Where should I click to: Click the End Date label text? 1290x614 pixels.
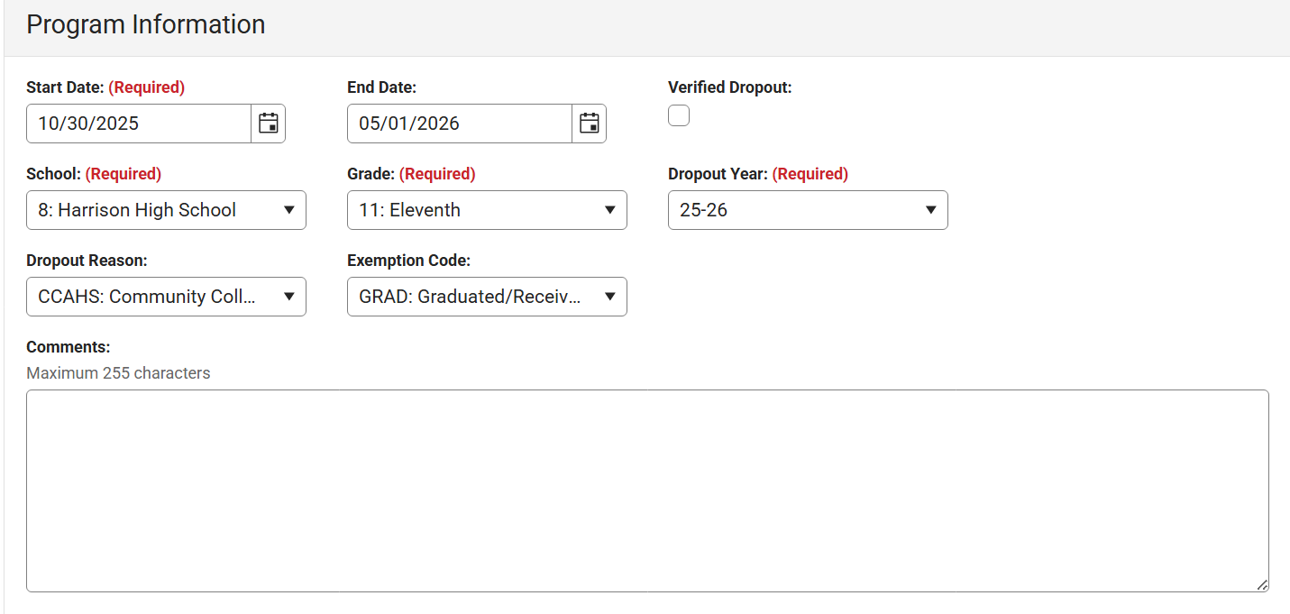pyautogui.click(x=381, y=87)
